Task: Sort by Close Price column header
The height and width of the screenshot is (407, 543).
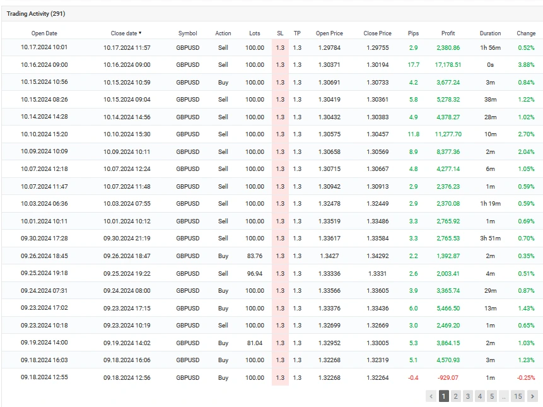Action: point(378,33)
